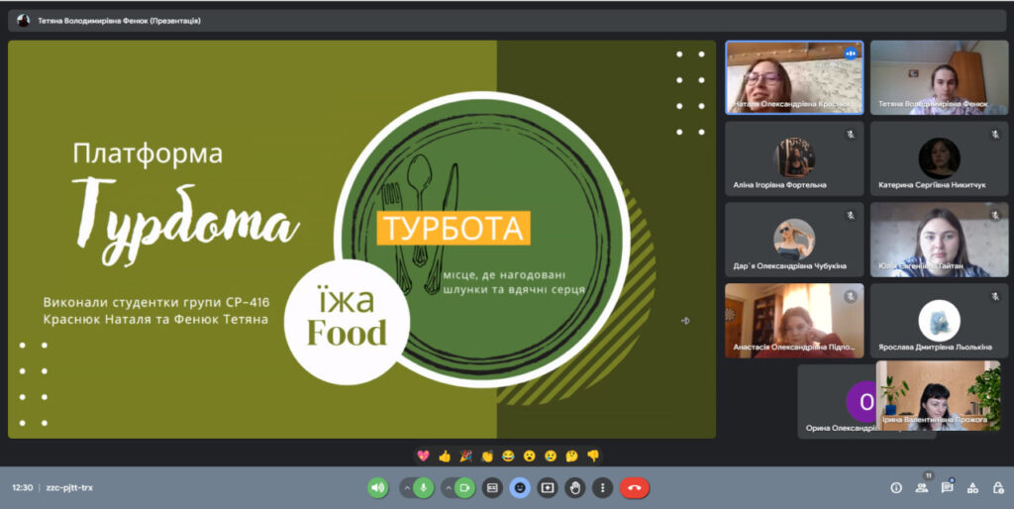Open the Activities panel
This screenshot has width=1014, height=509.
tap(972, 487)
